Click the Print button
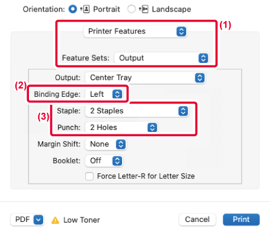 (241, 220)
